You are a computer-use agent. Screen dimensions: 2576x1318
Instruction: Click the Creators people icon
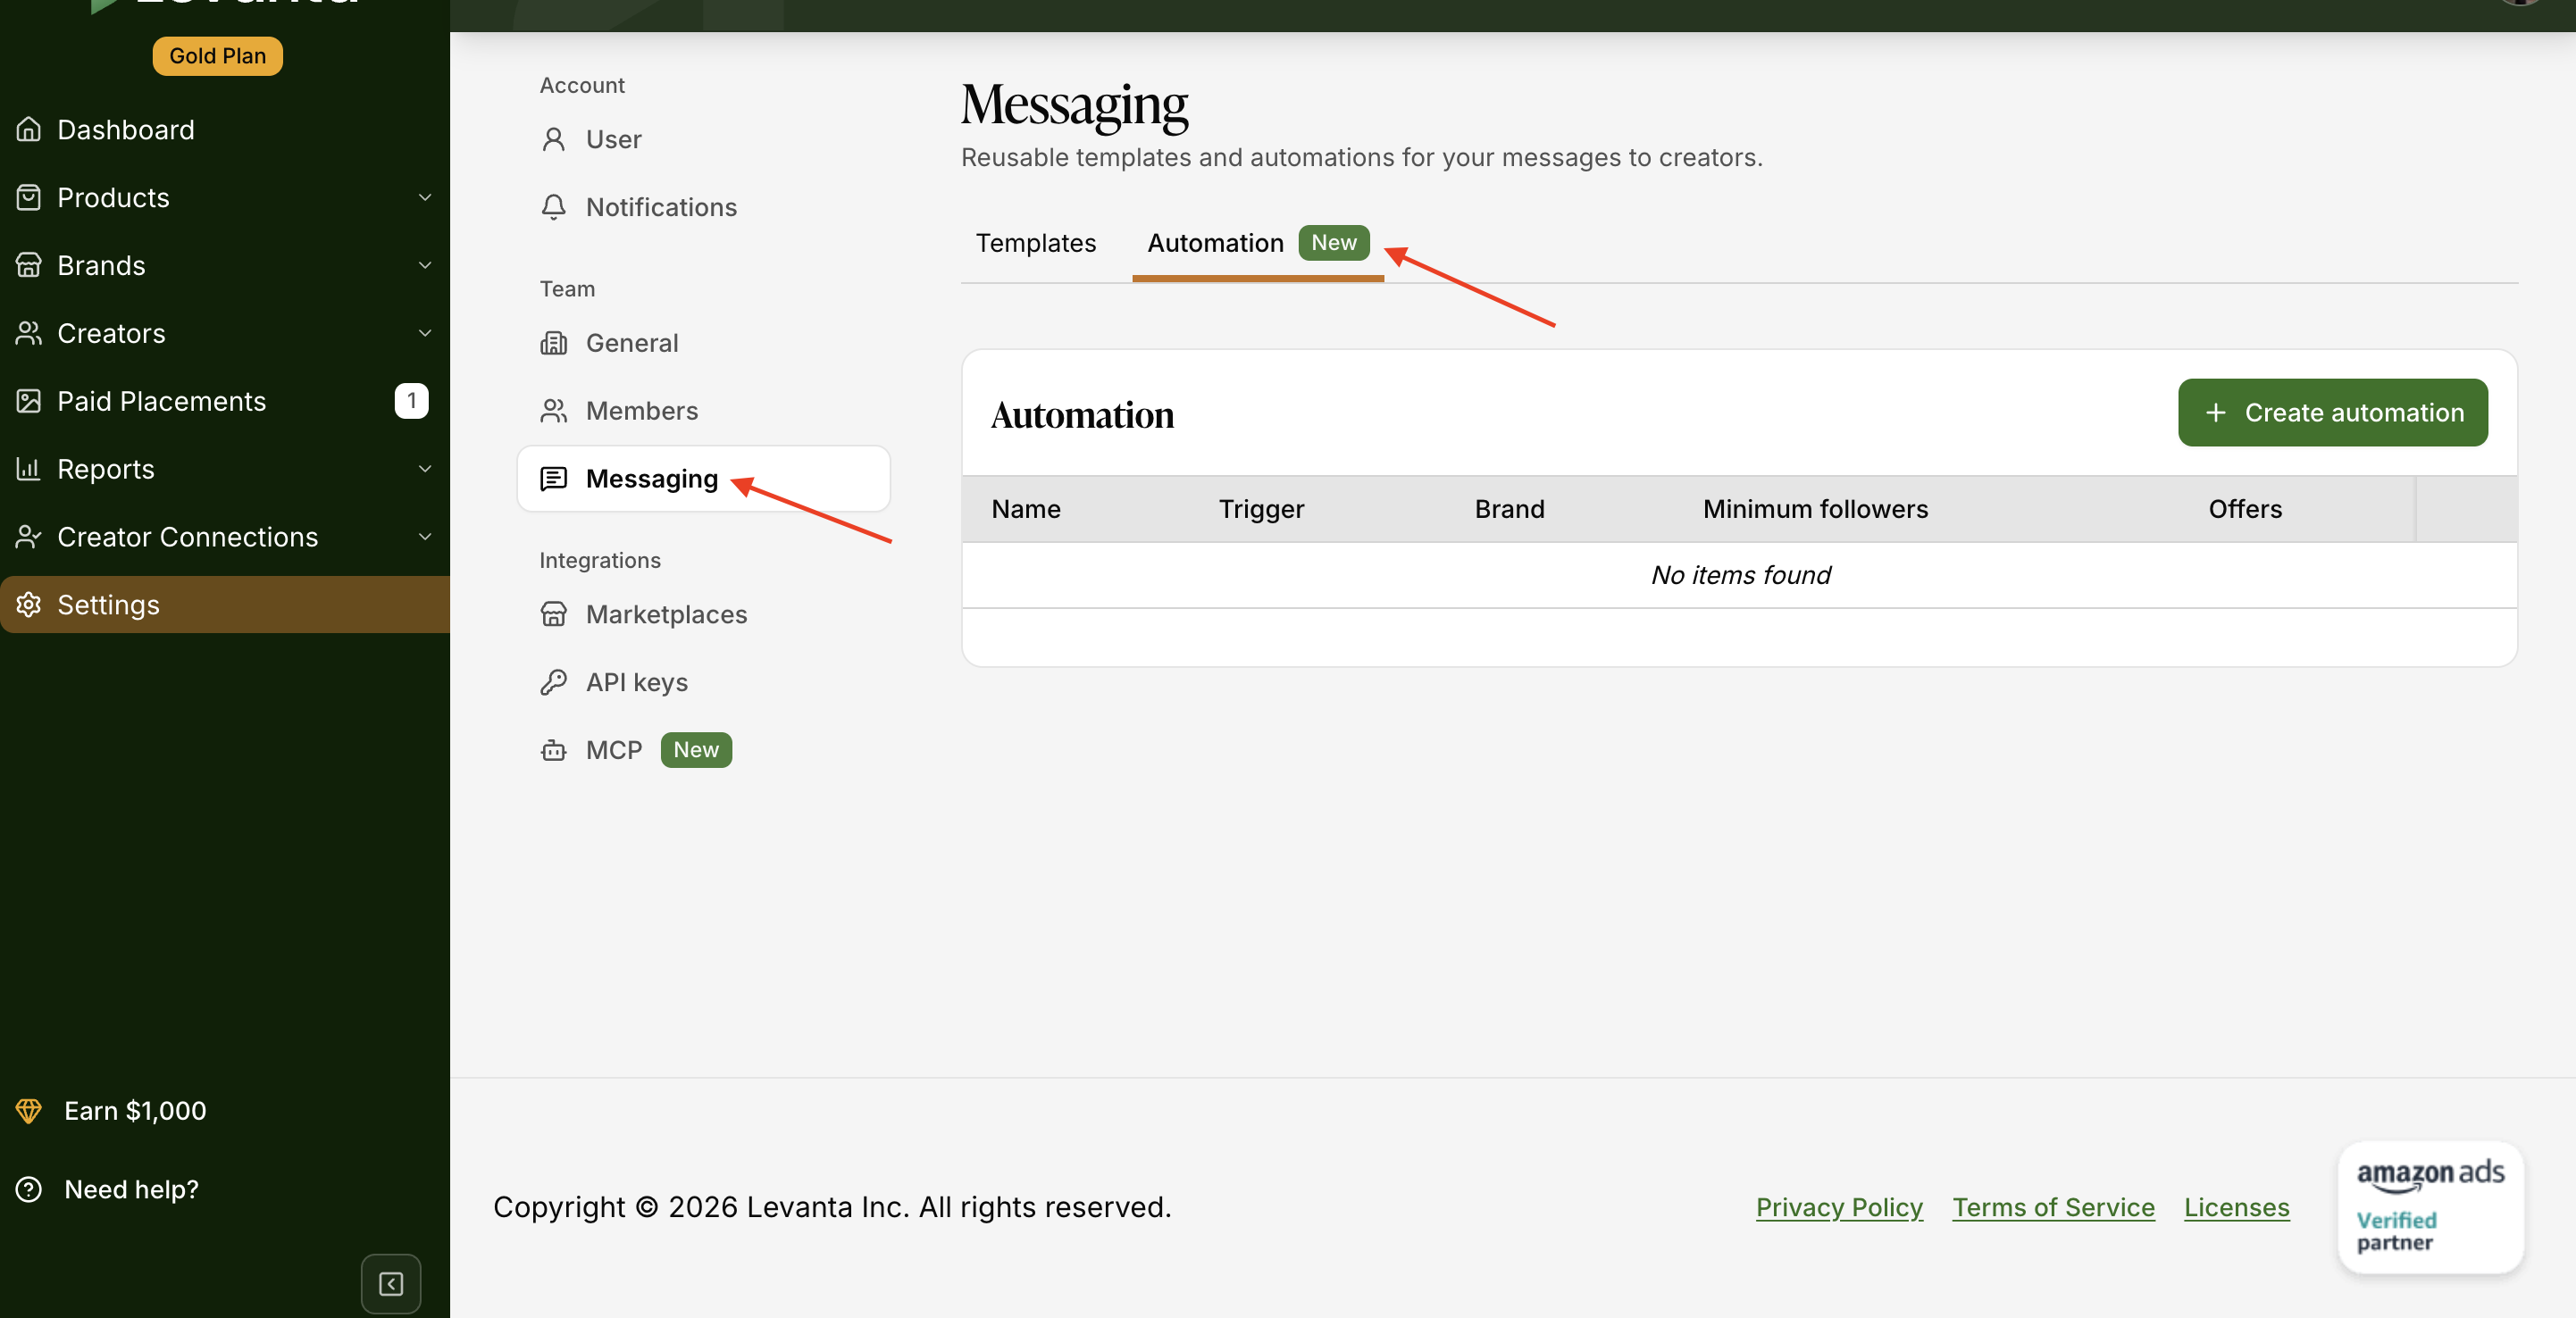29,333
